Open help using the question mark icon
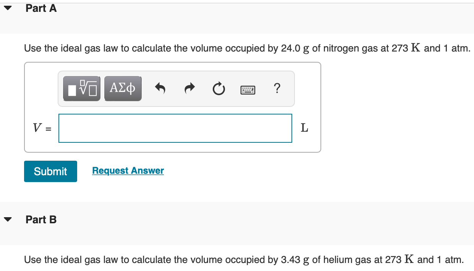 coord(277,88)
